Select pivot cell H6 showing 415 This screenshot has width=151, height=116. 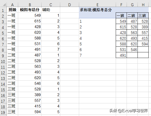143,38
